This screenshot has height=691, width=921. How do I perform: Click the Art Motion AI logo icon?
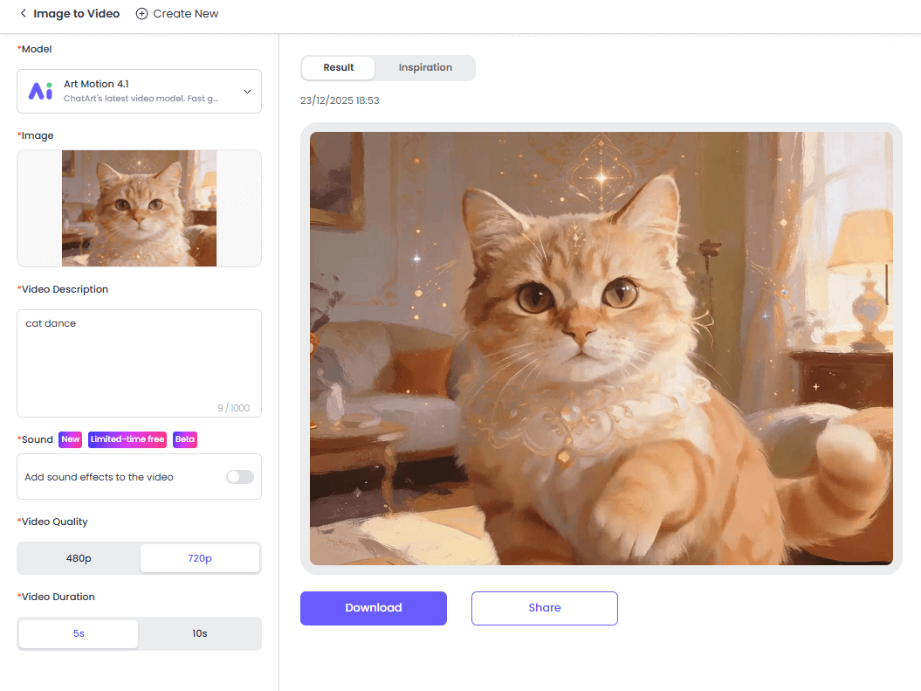40,91
